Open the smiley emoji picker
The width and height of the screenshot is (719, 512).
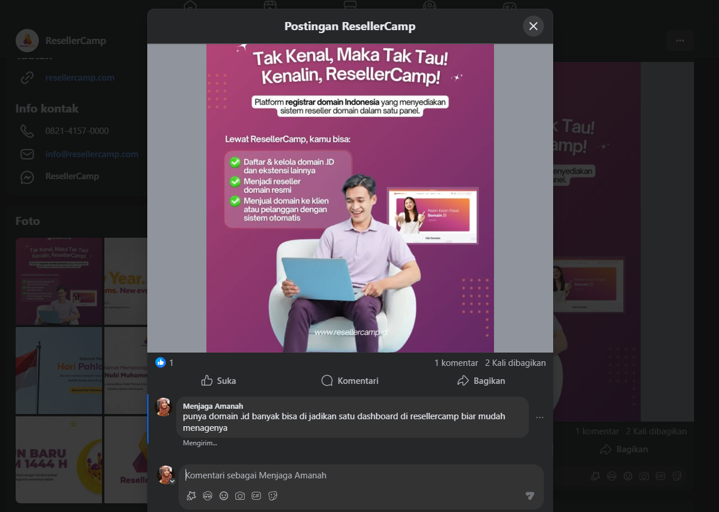tap(224, 496)
